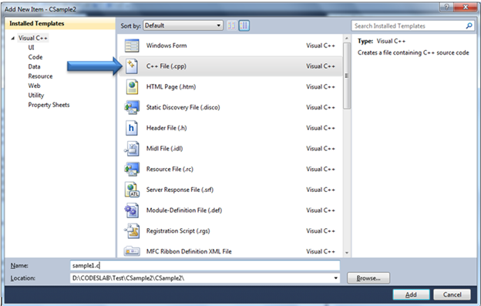Screen dimensions: 481x306
Task: Select 'MFC Ribbon Definition XML File' text
Action: [x=189, y=251]
